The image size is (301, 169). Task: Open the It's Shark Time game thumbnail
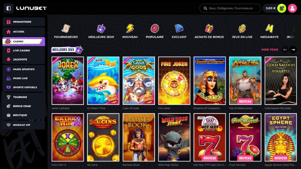(103, 80)
